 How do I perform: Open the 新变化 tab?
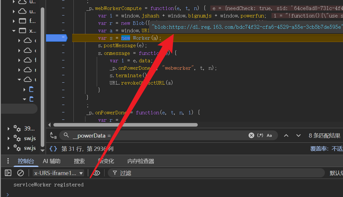coord(106,161)
